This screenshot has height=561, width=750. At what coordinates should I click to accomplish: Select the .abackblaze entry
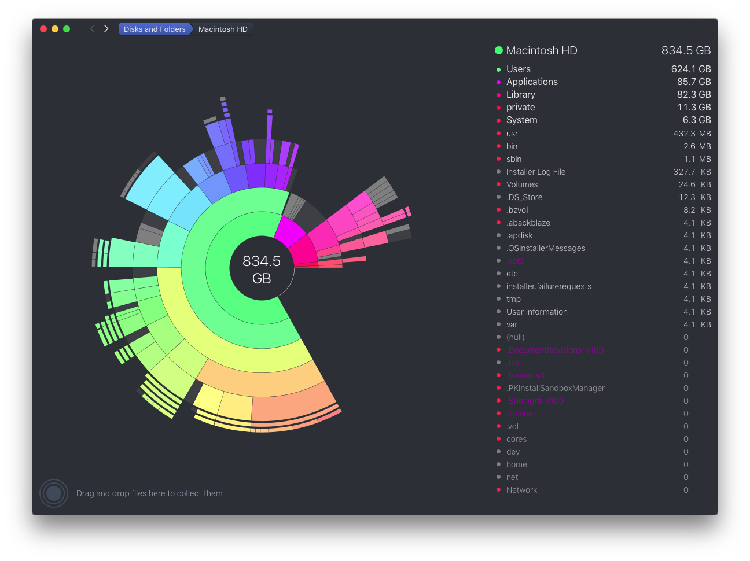(603, 223)
